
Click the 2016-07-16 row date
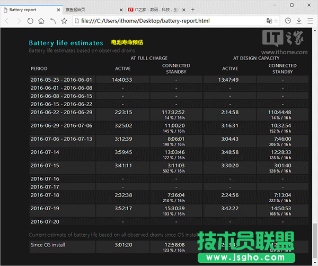(x=45, y=179)
